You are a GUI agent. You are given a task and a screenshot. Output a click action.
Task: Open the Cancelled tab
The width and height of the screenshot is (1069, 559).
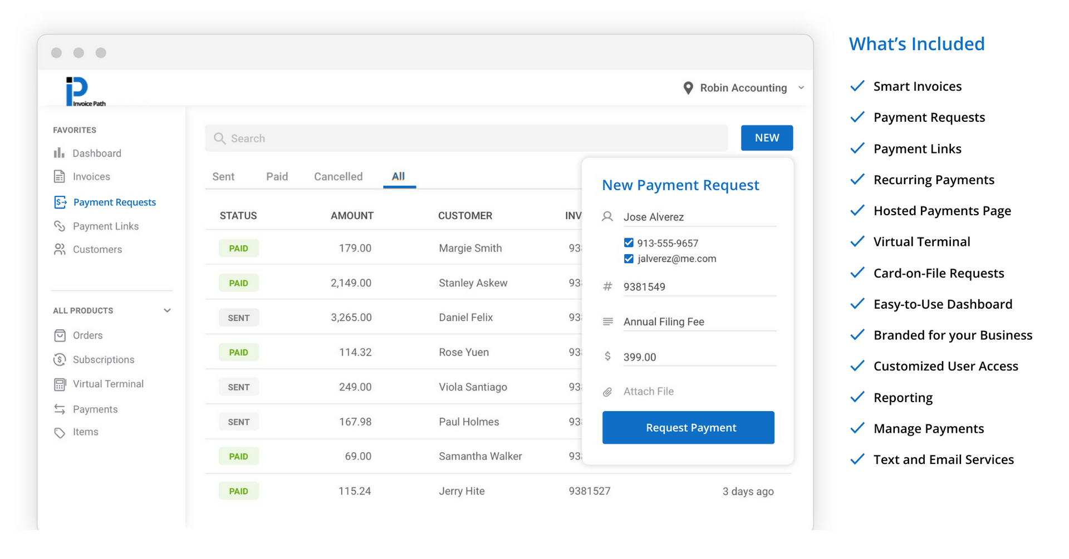pyautogui.click(x=337, y=176)
